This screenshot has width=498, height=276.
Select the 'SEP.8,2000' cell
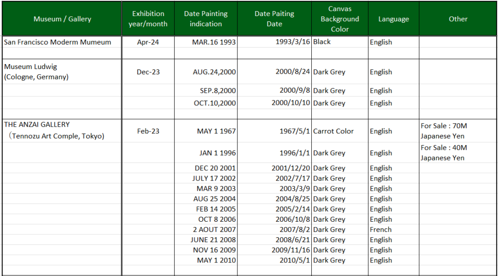click(x=206, y=90)
